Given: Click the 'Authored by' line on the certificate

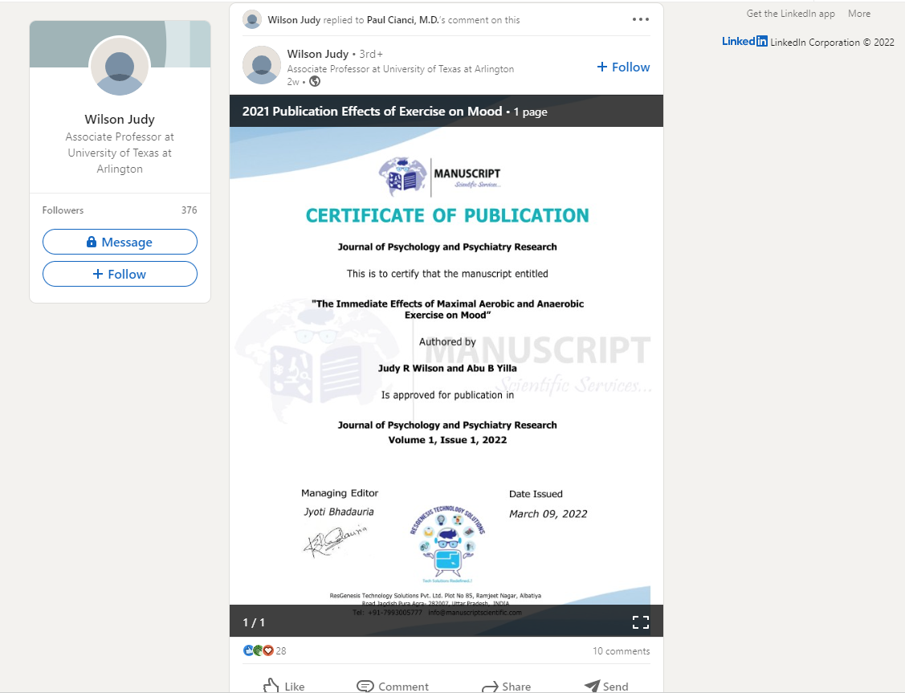Looking at the screenshot, I should point(447,341).
